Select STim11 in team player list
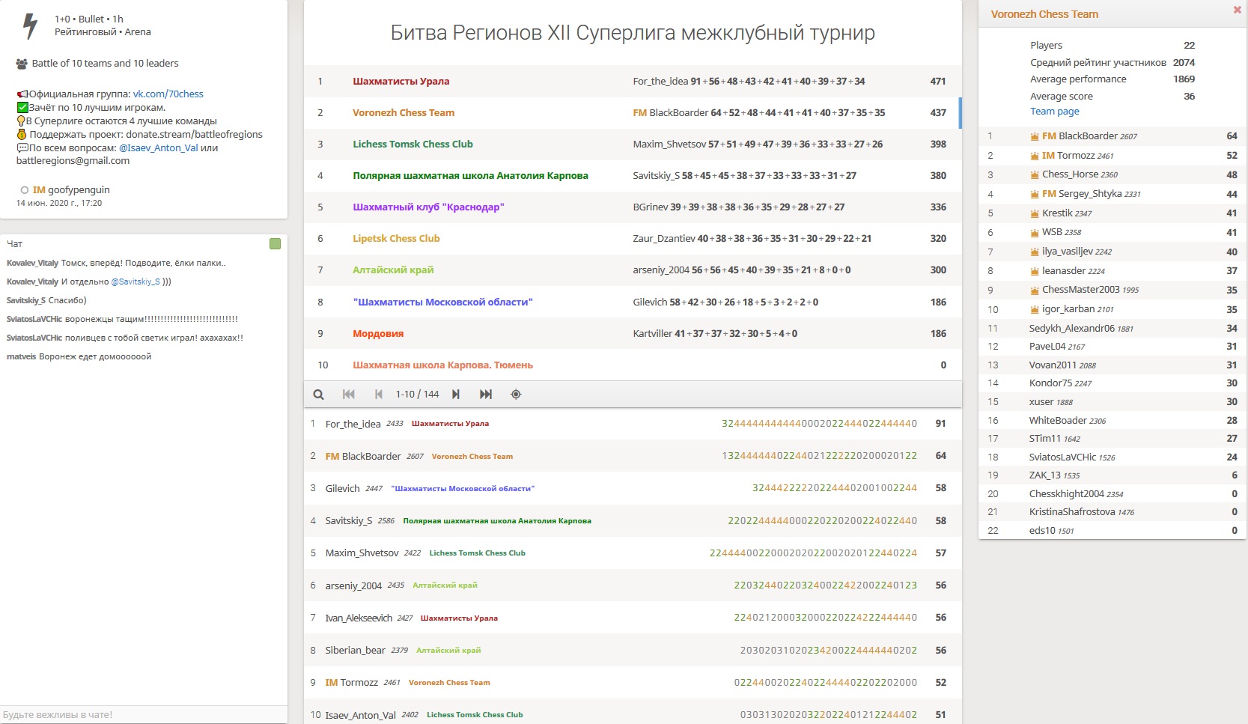1248x724 pixels. click(1112, 438)
